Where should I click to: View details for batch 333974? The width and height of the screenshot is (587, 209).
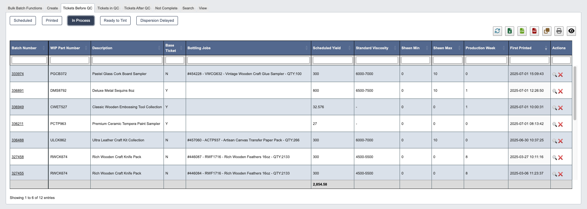pos(554,75)
